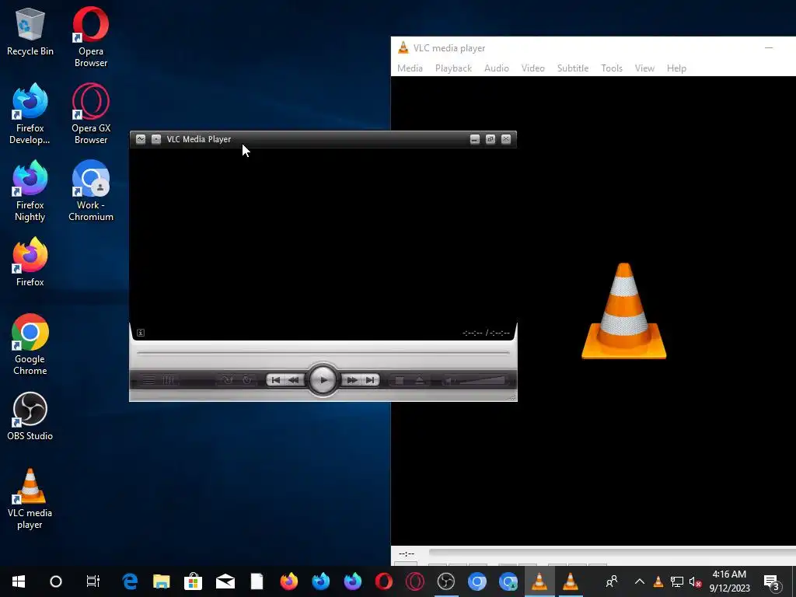Open the Tools menu in VLC
The width and height of the screenshot is (796, 597).
pos(612,68)
